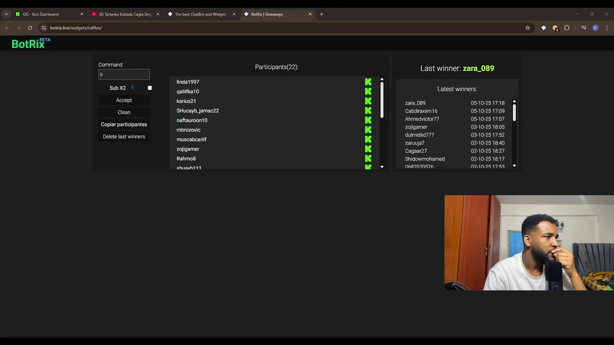Click the participants list scroll down arrow
The width and height of the screenshot is (614, 345).
(382, 167)
